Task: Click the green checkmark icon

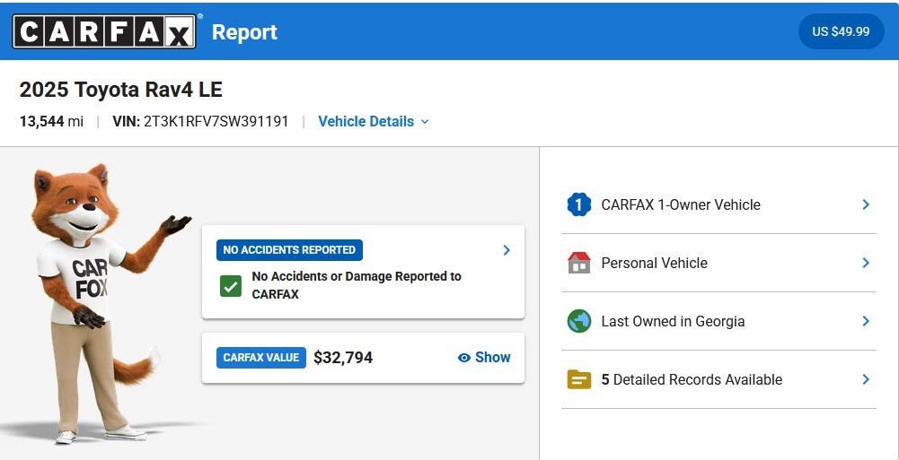Action: (231, 286)
